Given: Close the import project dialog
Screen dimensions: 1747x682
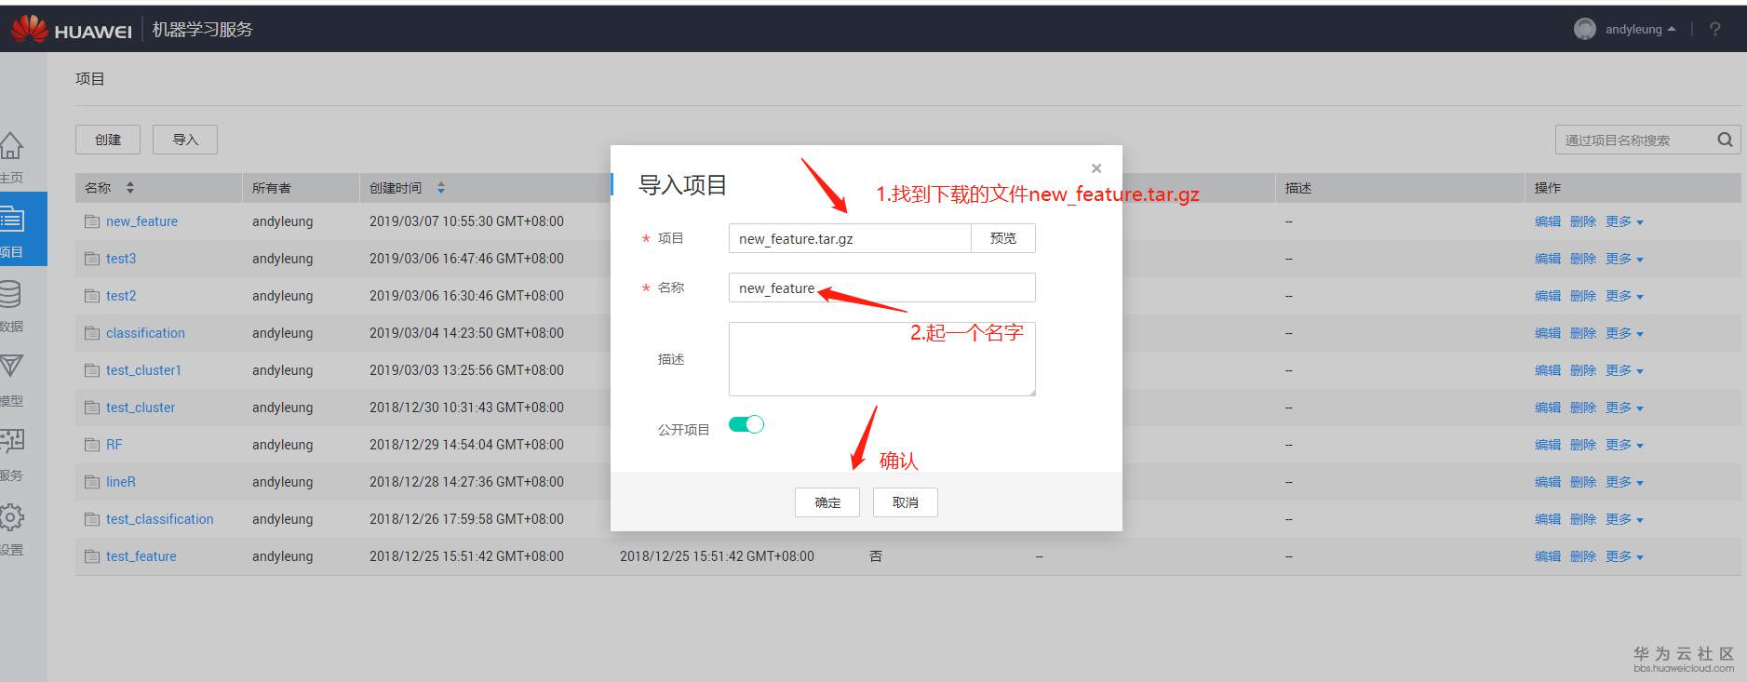Looking at the screenshot, I should 1096,168.
